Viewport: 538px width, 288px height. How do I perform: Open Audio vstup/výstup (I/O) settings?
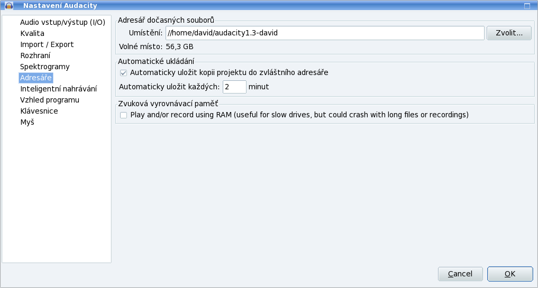coord(63,22)
